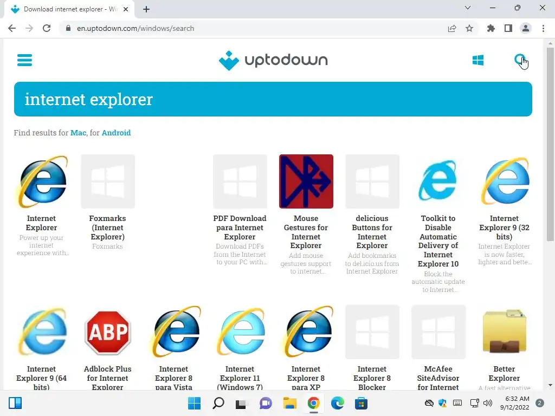The image size is (555, 416).
Task: Open the volume control in system tray
Action: click(488, 403)
